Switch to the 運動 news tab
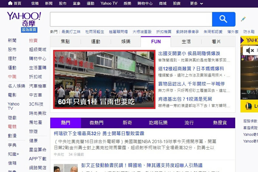This screenshot has width=258, height=172. point(96,42)
